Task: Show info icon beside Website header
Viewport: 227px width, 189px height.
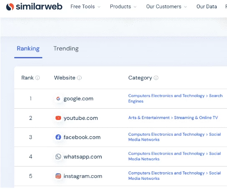Action: (x=79, y=78)
